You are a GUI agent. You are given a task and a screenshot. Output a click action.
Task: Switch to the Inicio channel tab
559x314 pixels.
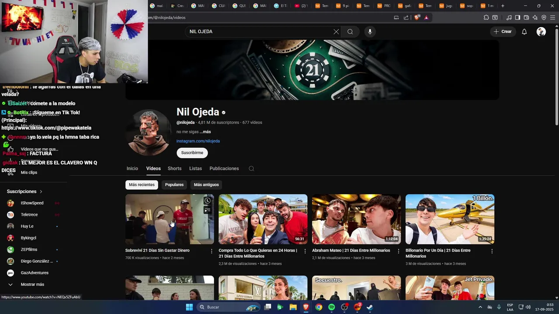132,168
